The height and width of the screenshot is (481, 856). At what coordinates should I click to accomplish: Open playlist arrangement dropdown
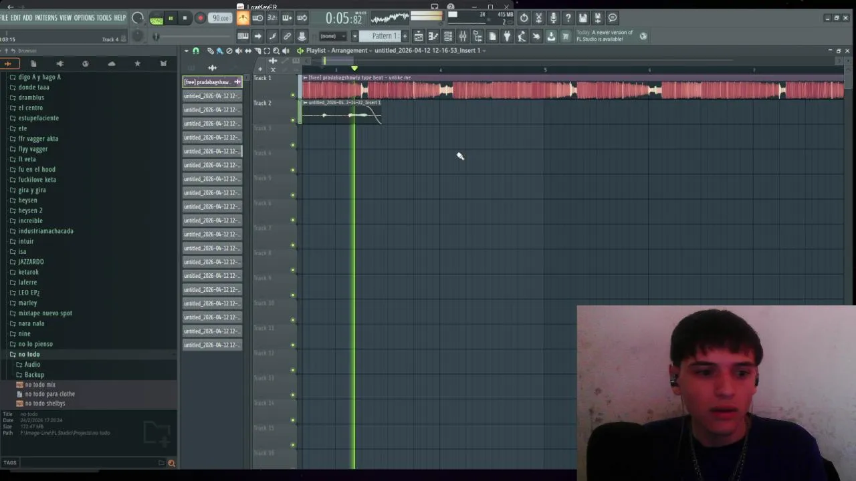370,51
